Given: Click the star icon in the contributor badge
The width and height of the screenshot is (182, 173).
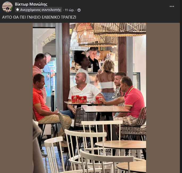Looking at the screenshot, I should tap(18, 10).
